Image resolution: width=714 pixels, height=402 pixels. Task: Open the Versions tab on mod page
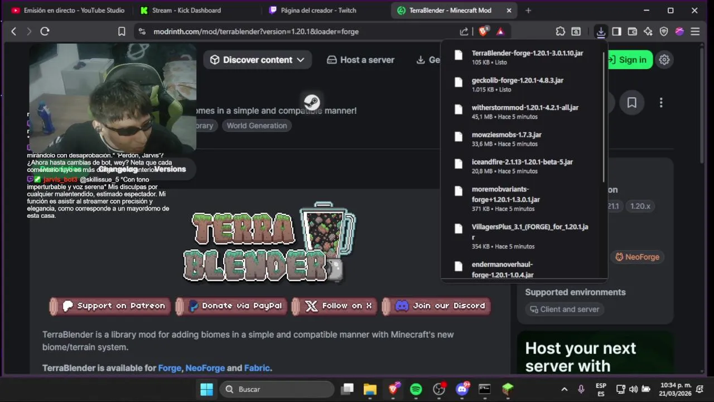coord(170,169)
